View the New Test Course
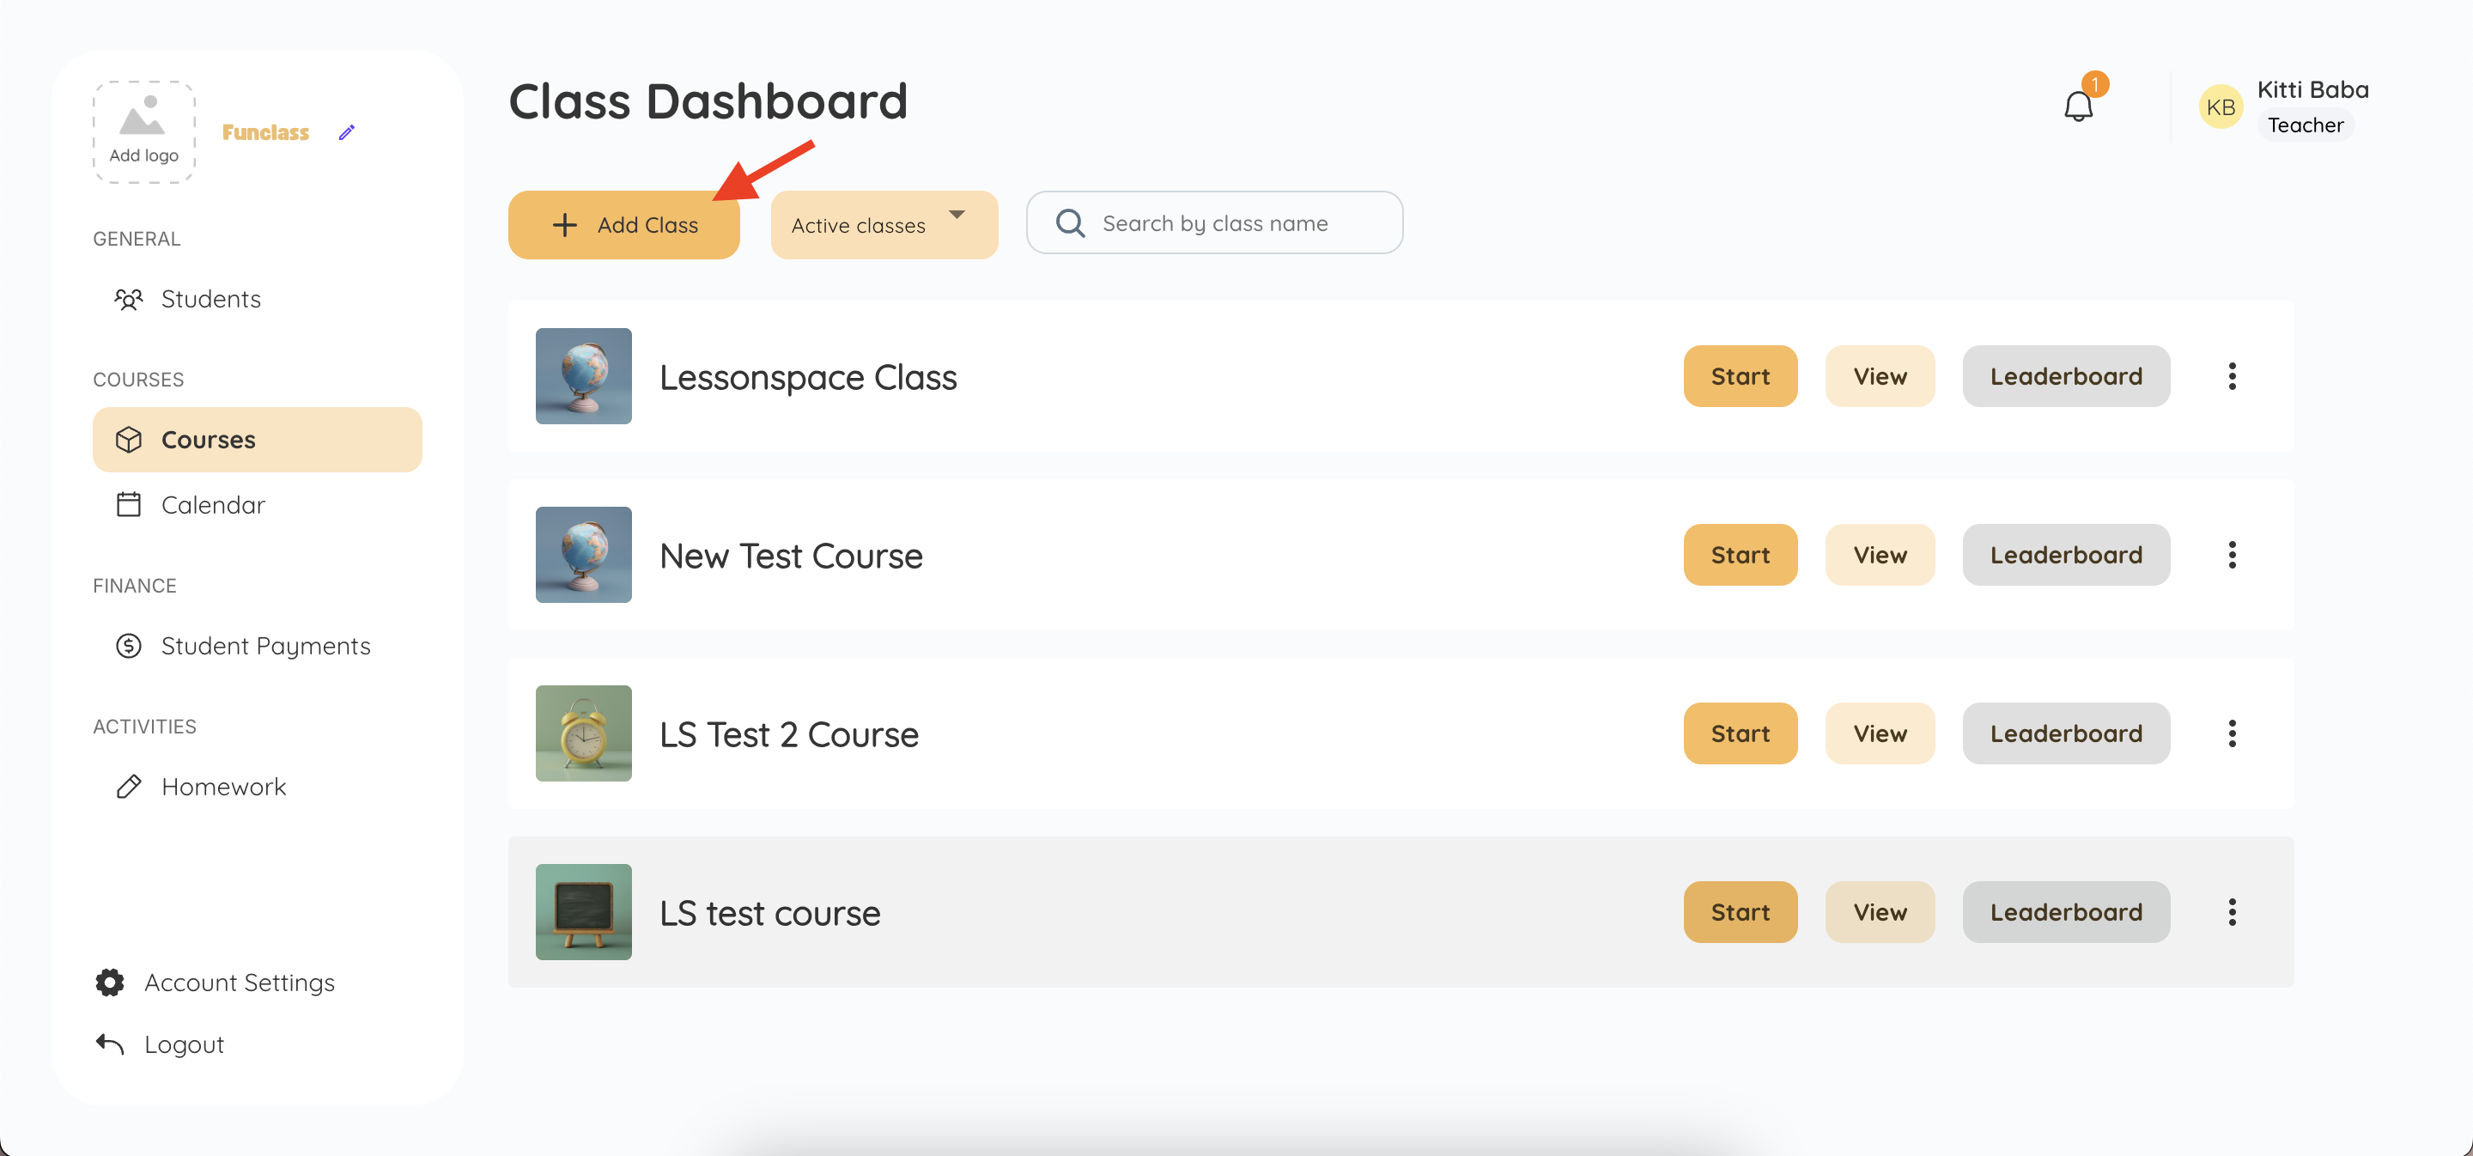This screenshot has width=2473, height=1156. (1879, 555)
